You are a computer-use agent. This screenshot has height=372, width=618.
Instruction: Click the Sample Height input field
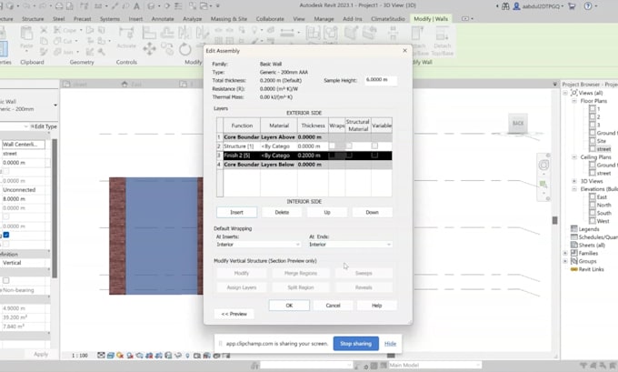coord(381,80)
